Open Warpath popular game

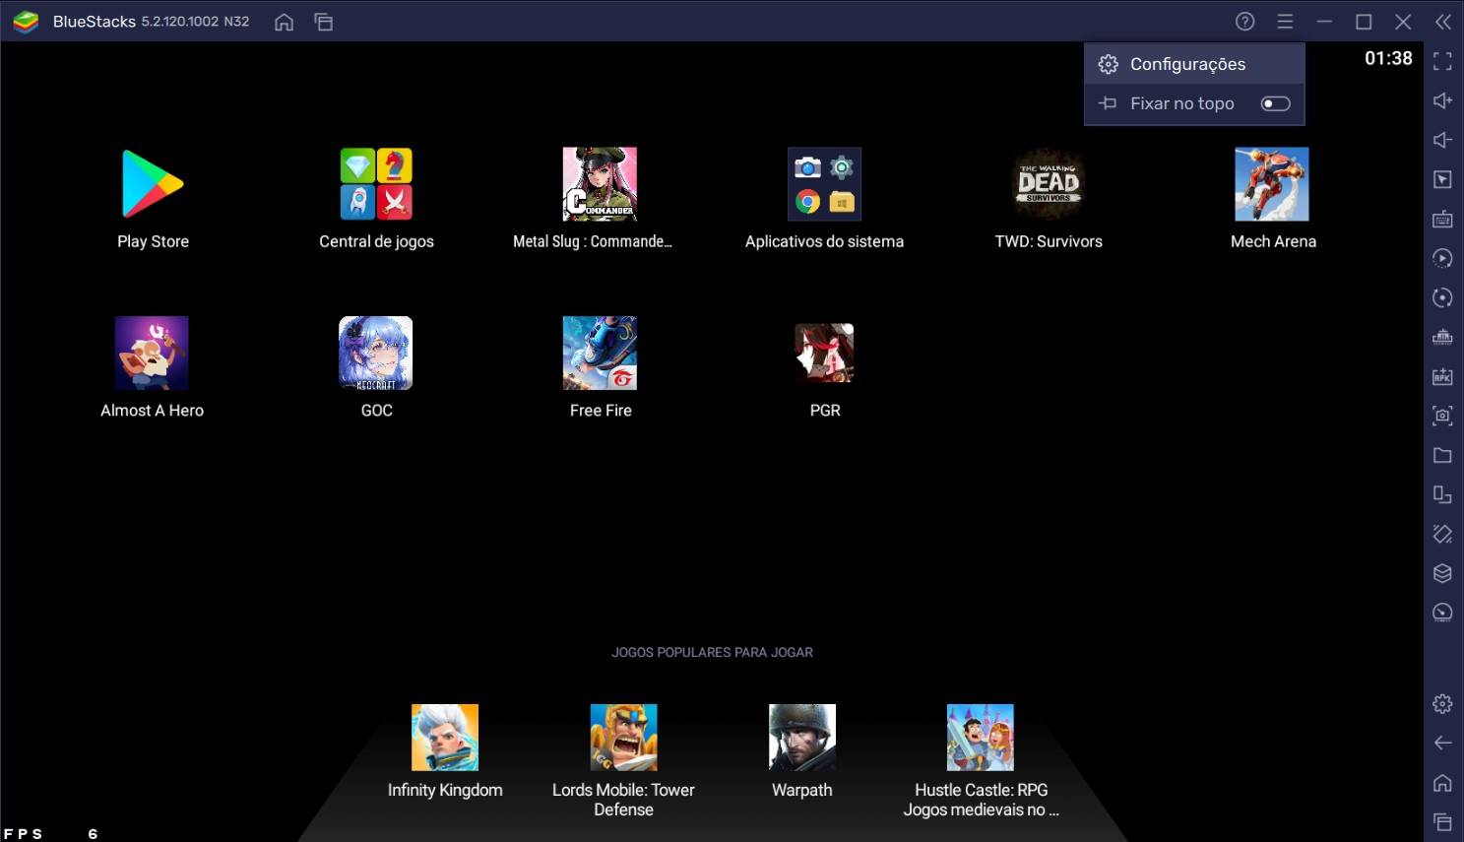(802, 738)
